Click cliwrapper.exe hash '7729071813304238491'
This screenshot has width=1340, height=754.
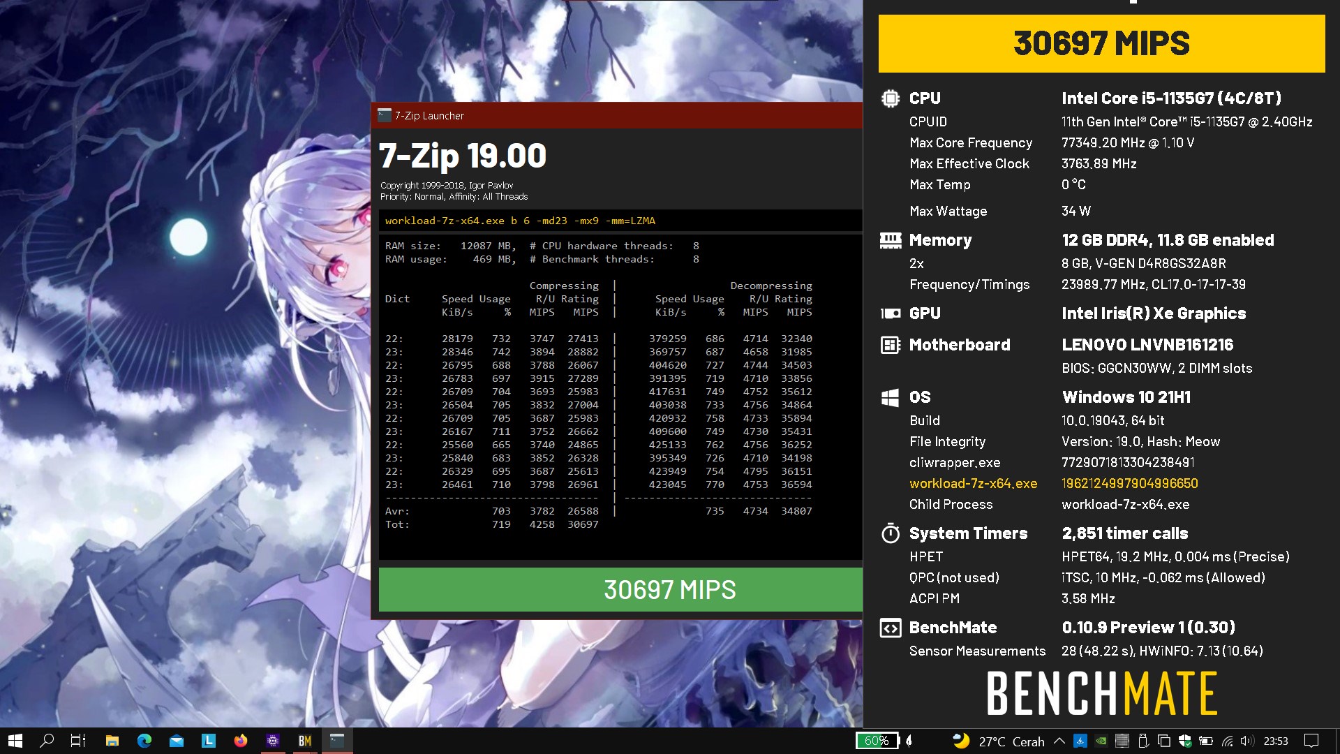click(x=1128, y=462)
